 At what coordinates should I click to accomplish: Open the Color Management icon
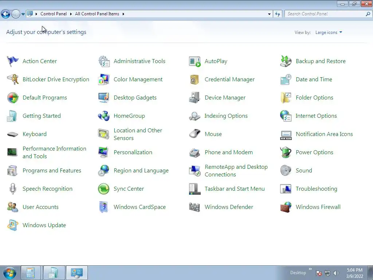tap(104, 79)
